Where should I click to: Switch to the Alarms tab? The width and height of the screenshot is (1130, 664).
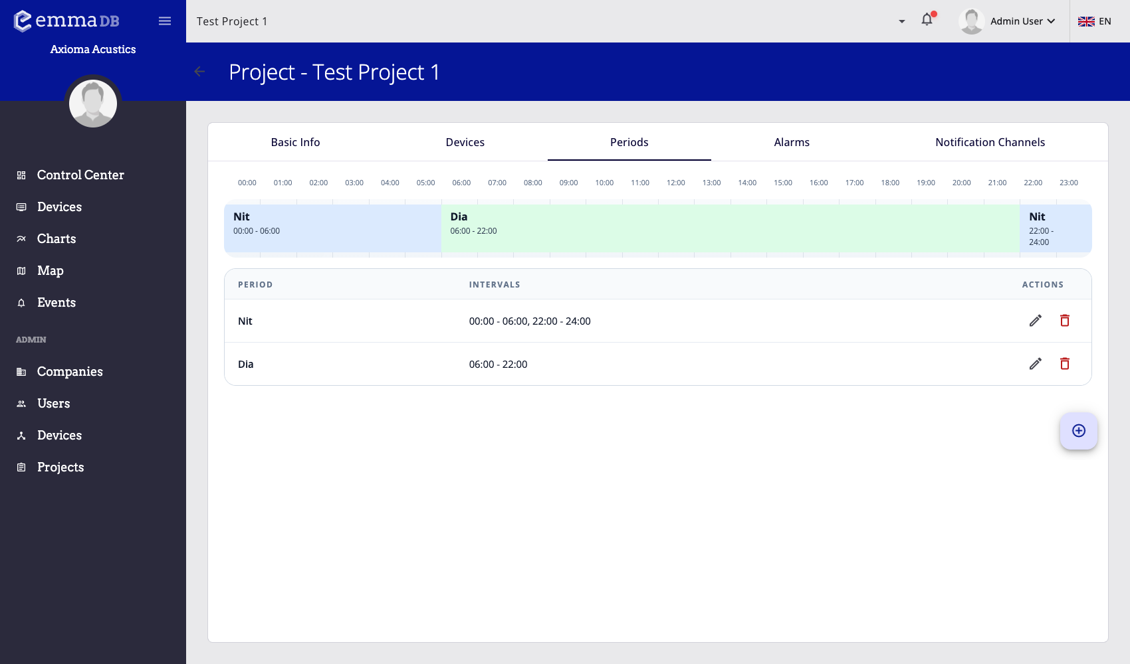pos(792,142)
